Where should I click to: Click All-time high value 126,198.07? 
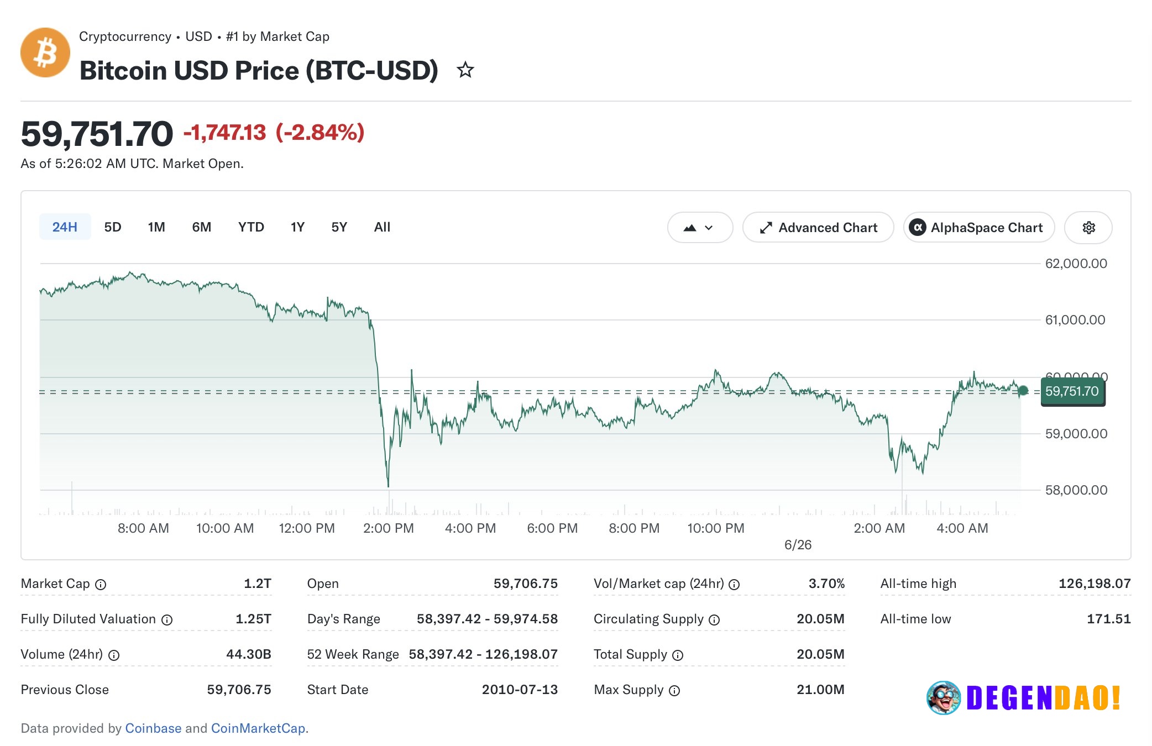point(1095,584)
